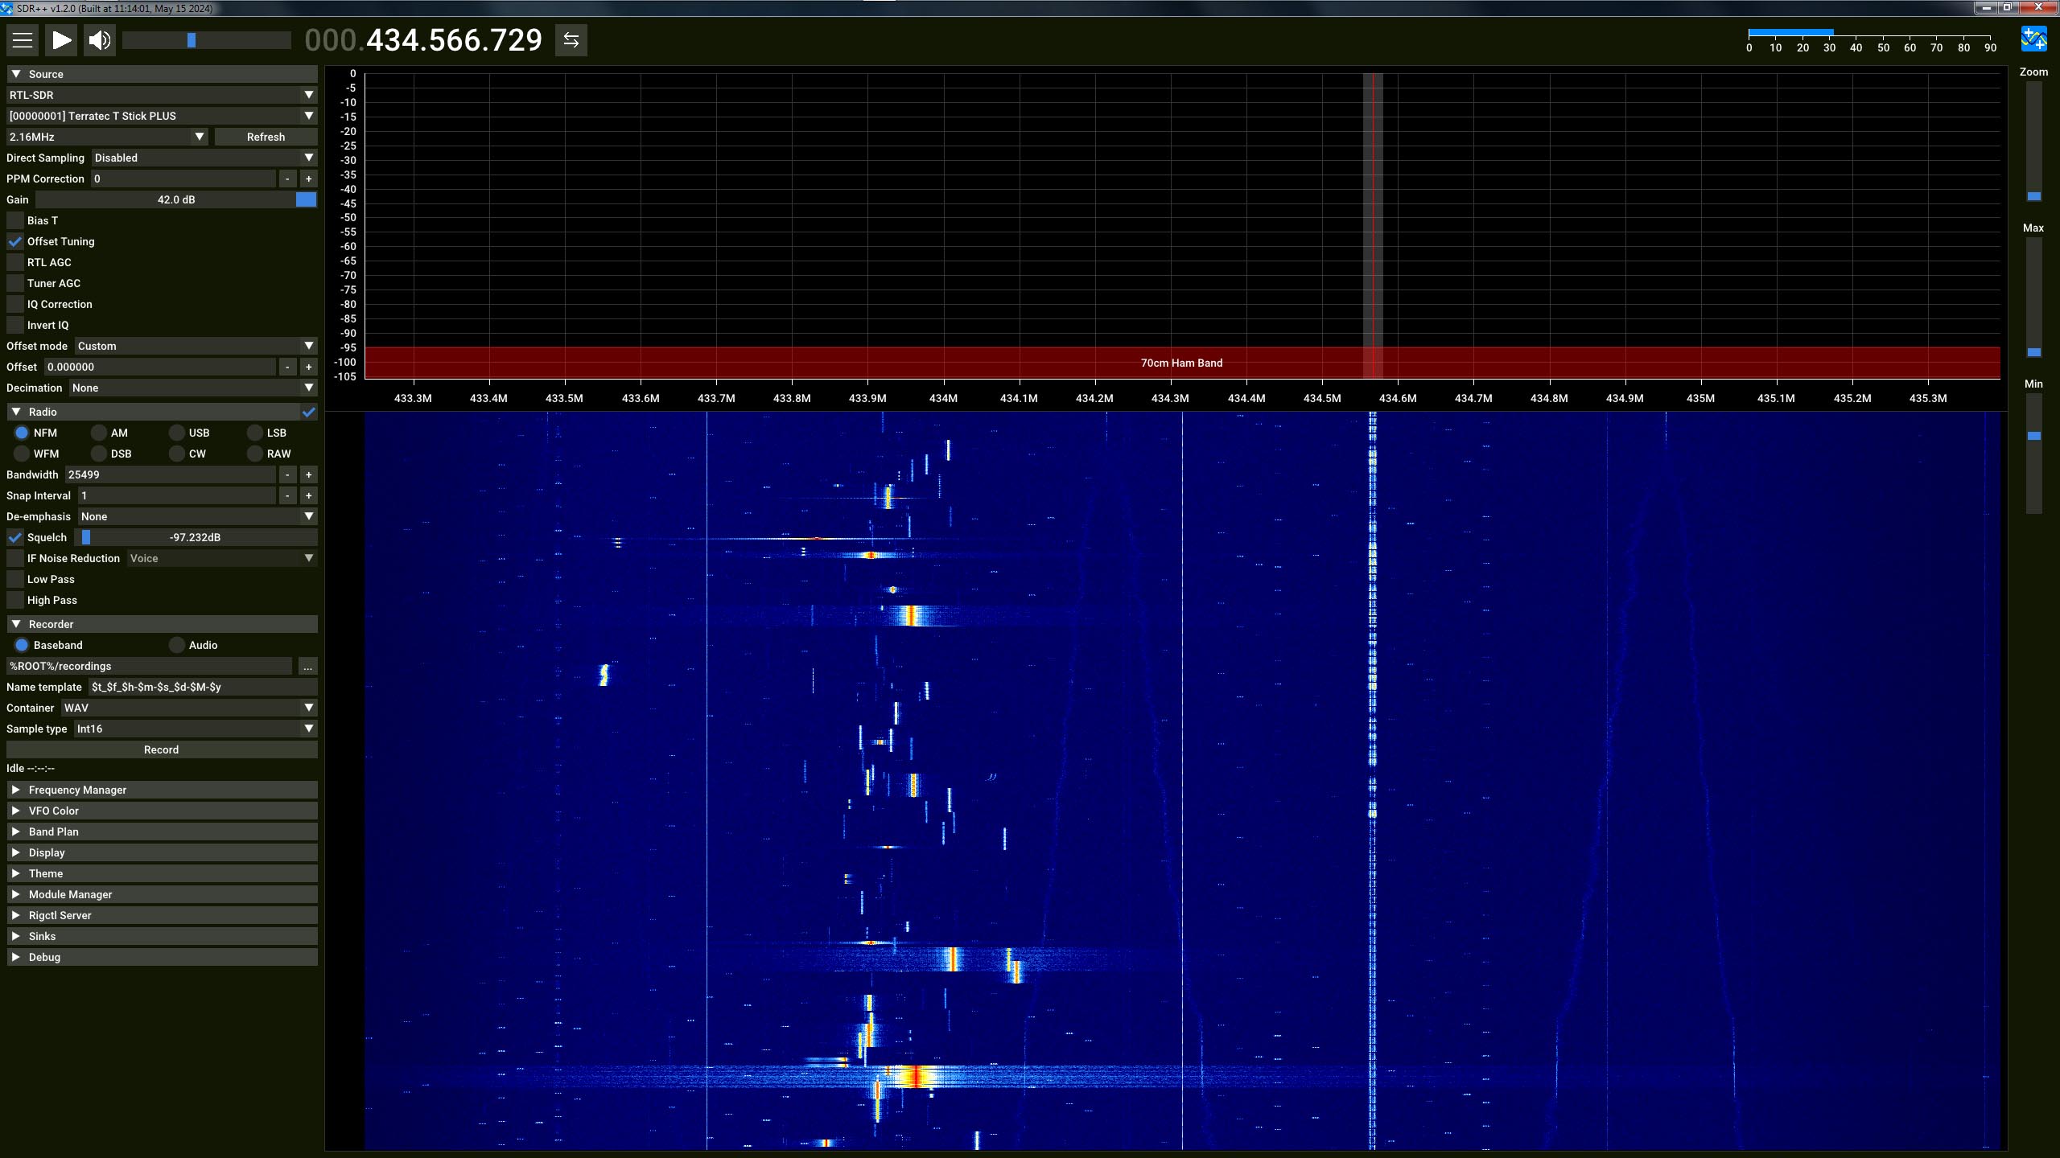Uncheck Offset Tuning
The width and height of the screenshot is (2060, 1158).
click(15, 241)
